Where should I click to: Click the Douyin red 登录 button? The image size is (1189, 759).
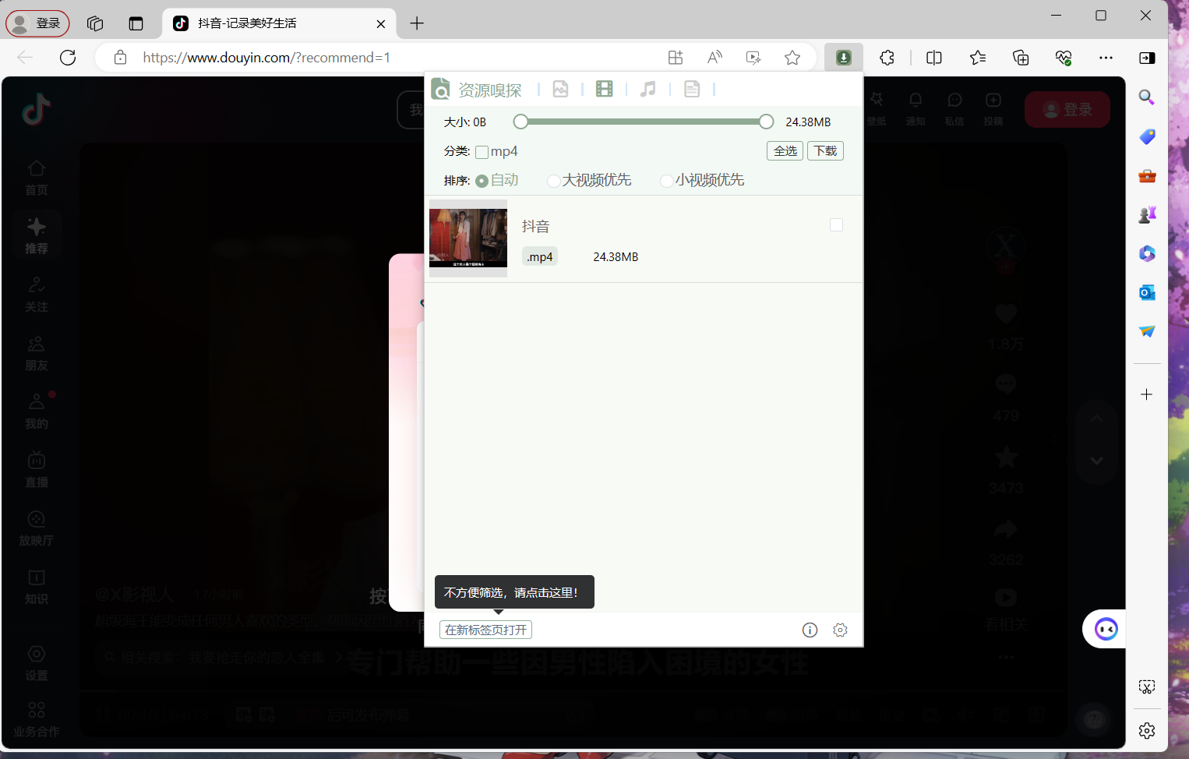(1067, 110)
